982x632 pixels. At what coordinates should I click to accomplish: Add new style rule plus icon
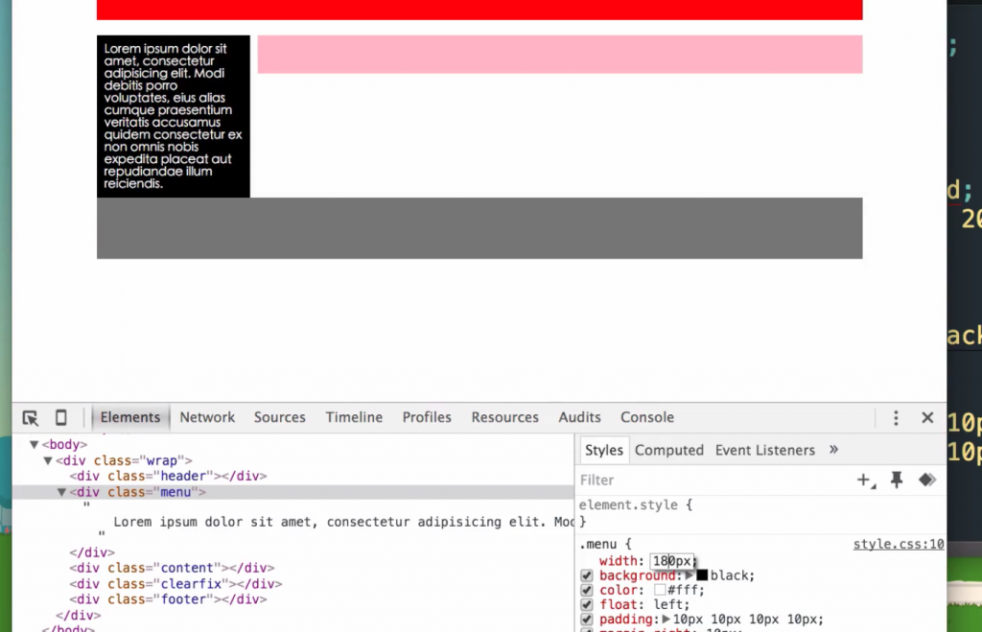[866, 480]
